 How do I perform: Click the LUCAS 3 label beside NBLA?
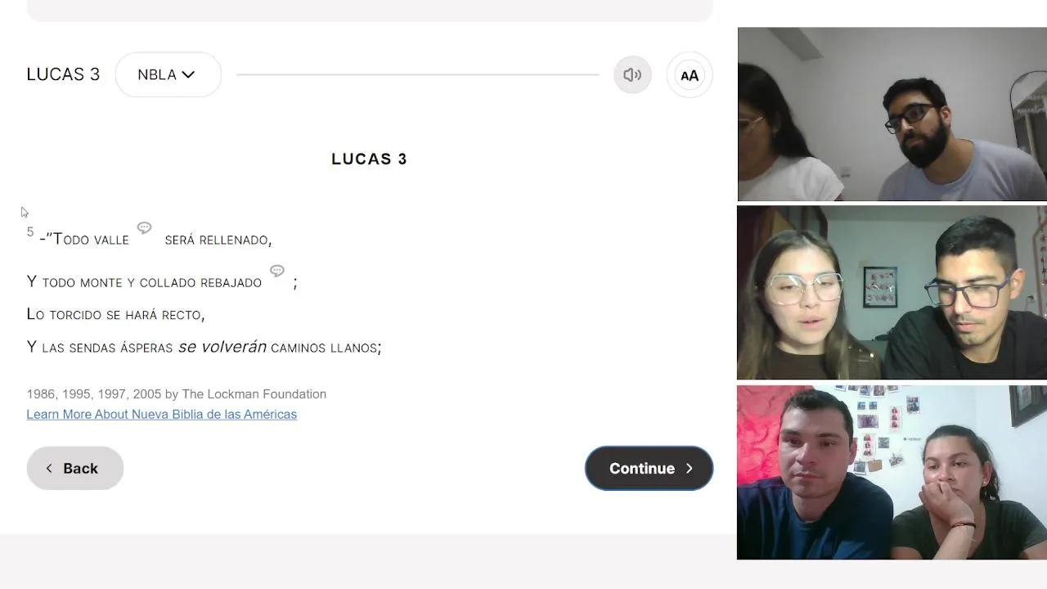click(x=63, y=74)
